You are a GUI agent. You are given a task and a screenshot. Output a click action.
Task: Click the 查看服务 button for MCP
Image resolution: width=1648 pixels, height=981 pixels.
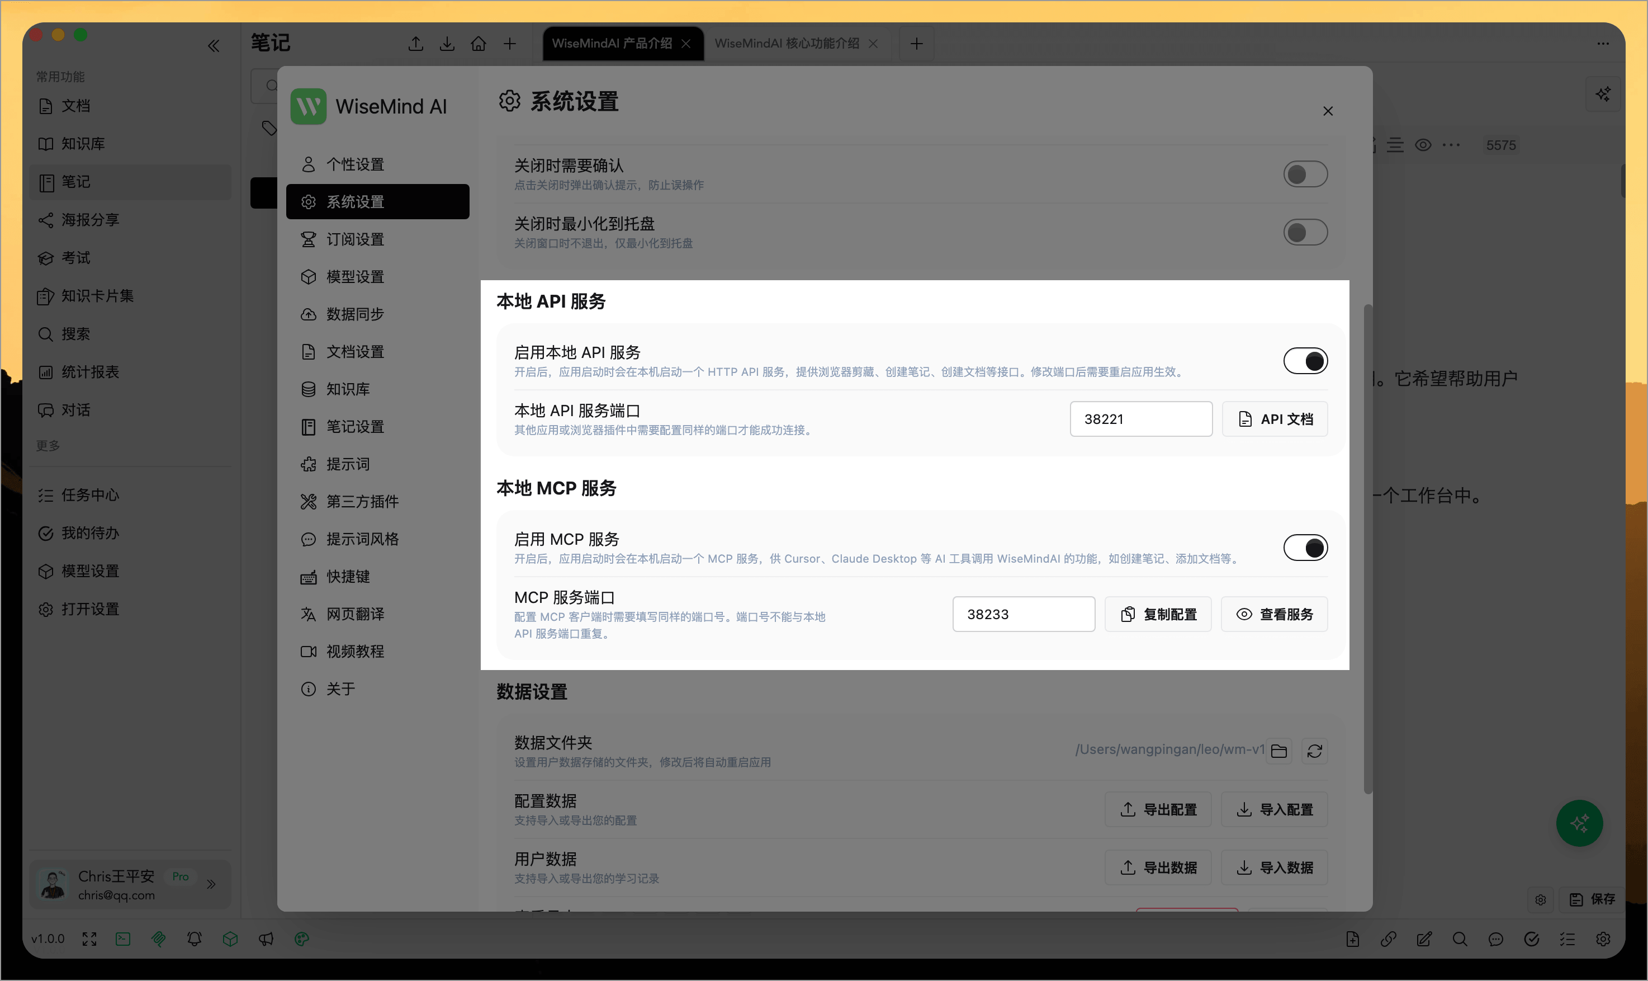pos(1273,614)
